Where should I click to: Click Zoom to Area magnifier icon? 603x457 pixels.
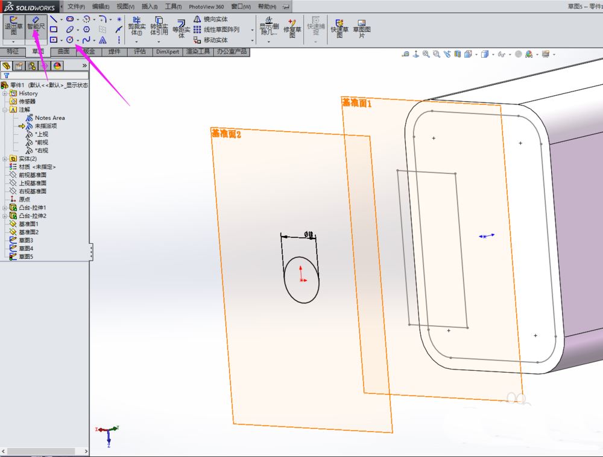[437, 54]
